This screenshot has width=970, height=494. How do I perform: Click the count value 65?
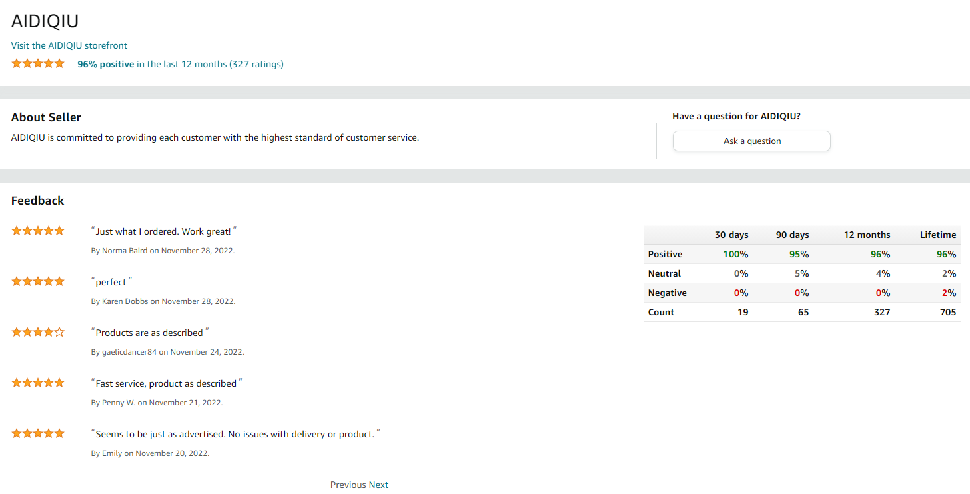(803, 312)
